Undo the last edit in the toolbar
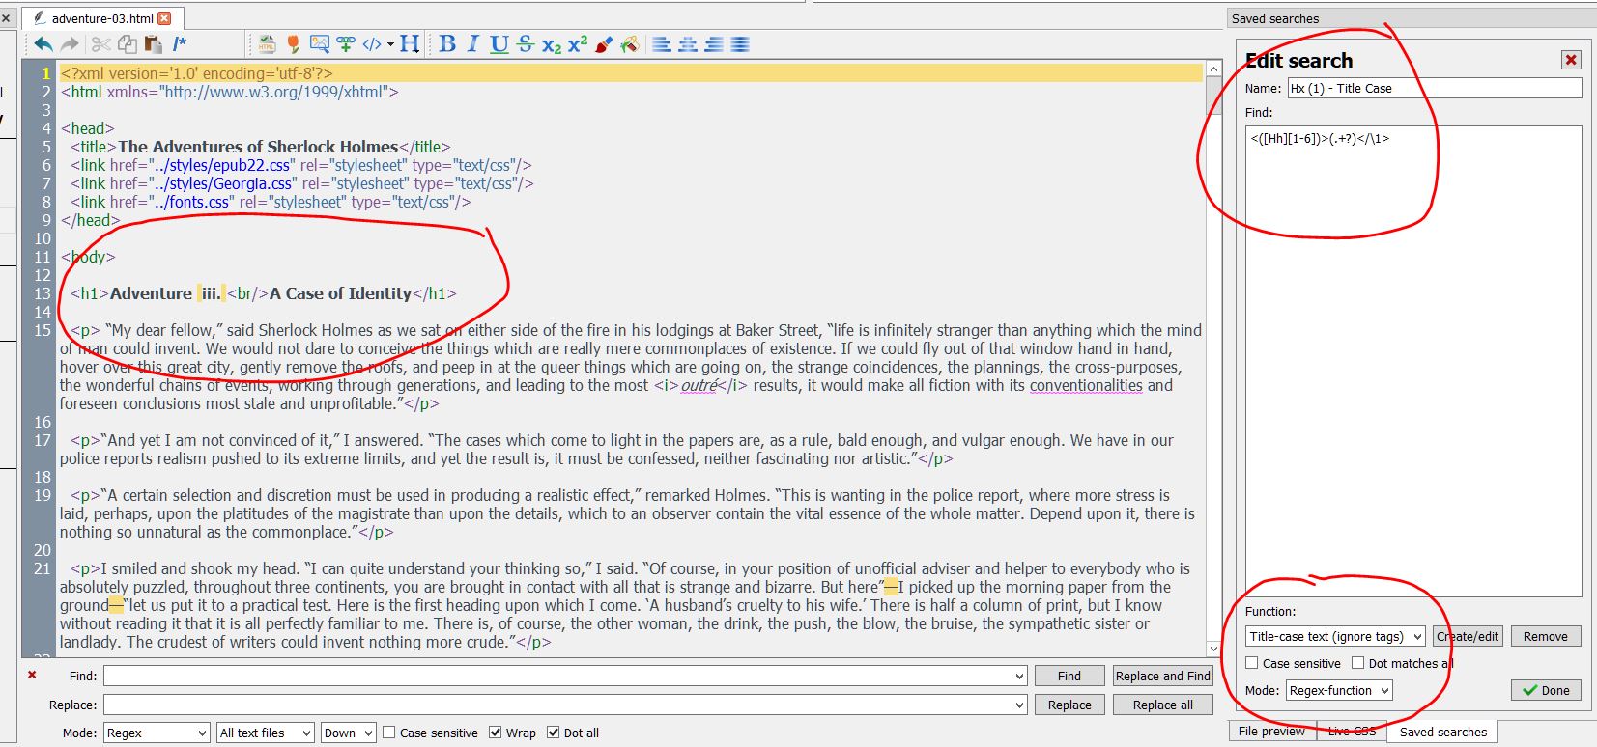The width and height of the screenshot is (1597, 747). pyautogui.click(x=43, y=43)
